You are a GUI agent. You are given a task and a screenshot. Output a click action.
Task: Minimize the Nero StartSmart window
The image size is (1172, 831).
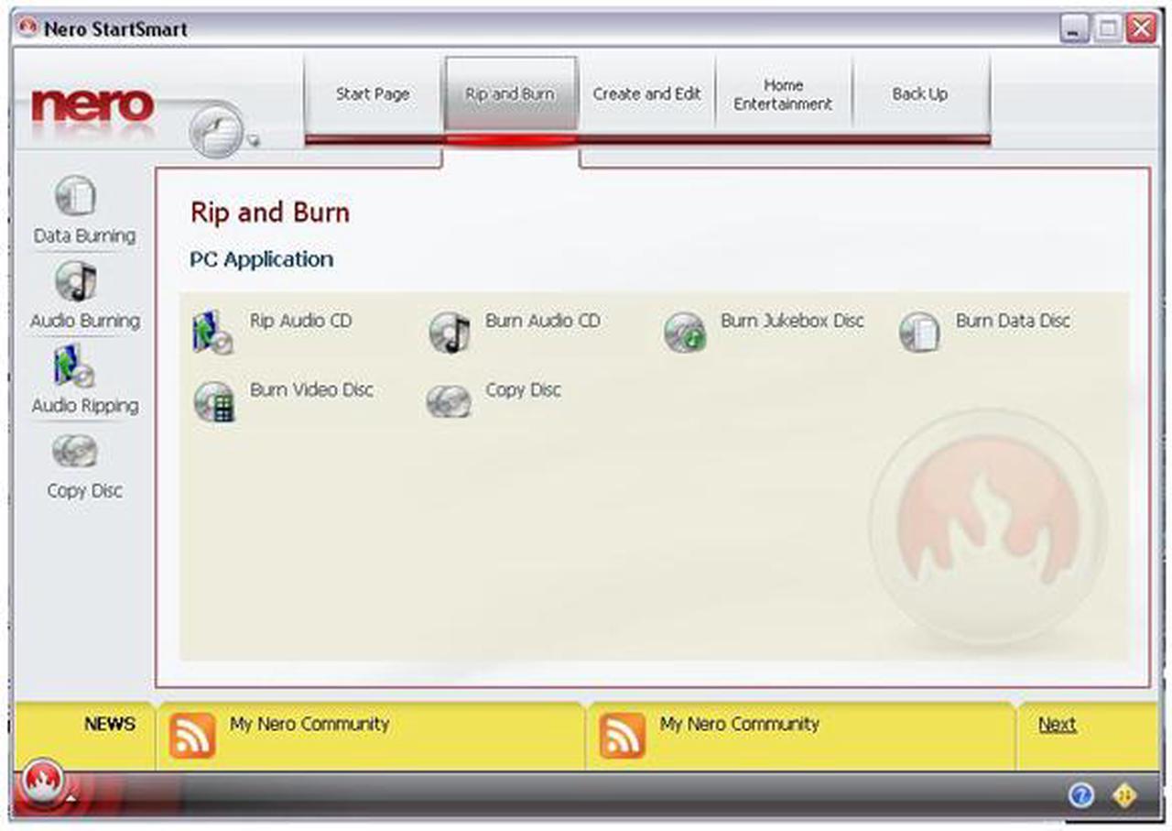pos(1075,28)
